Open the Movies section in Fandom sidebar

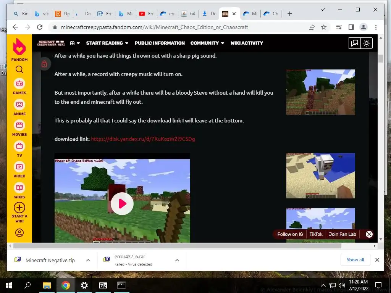coord(19,128)
